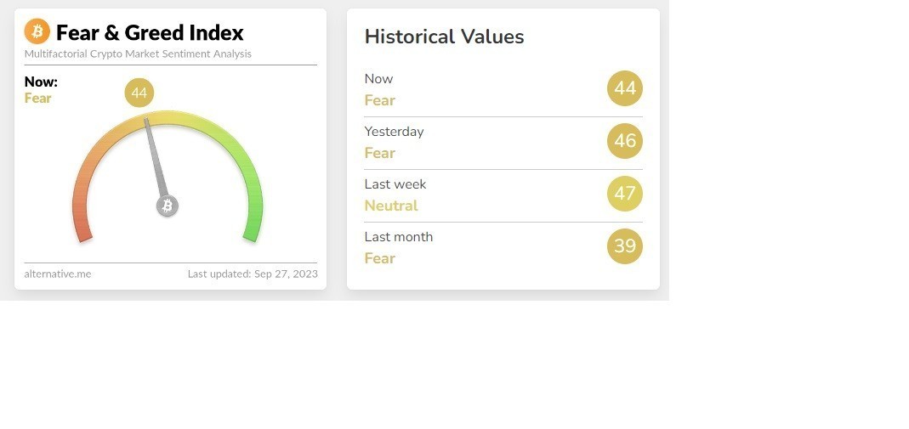Click the 46 circle for Yesterday

tap(625, 141)
